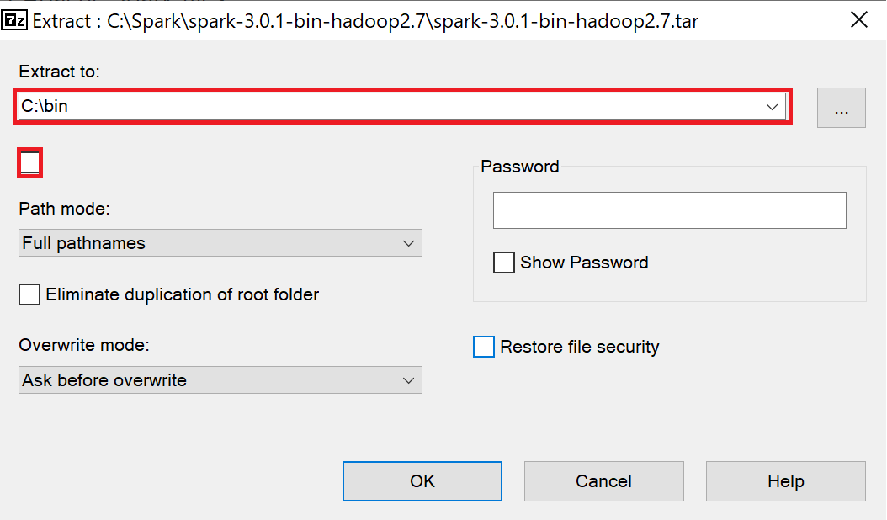Click the Password group label
This screenshot has height=520, width=887.
click(x=519, y=167)
